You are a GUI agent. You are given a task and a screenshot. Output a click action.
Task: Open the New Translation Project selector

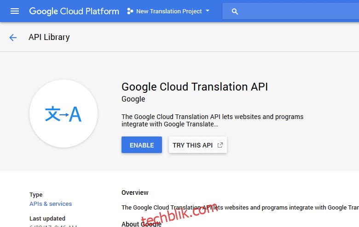(168, 11)
